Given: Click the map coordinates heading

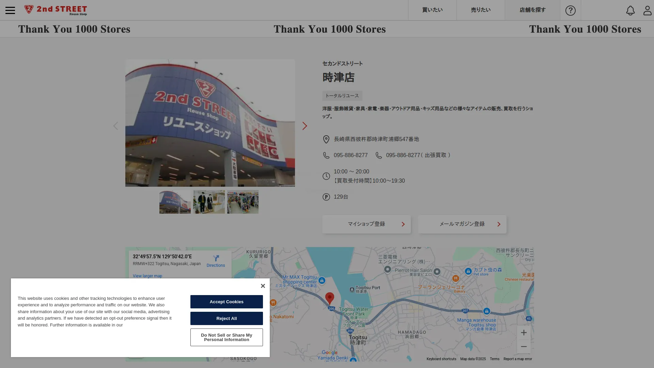Looking at the screenshot, I should (162, 257).
